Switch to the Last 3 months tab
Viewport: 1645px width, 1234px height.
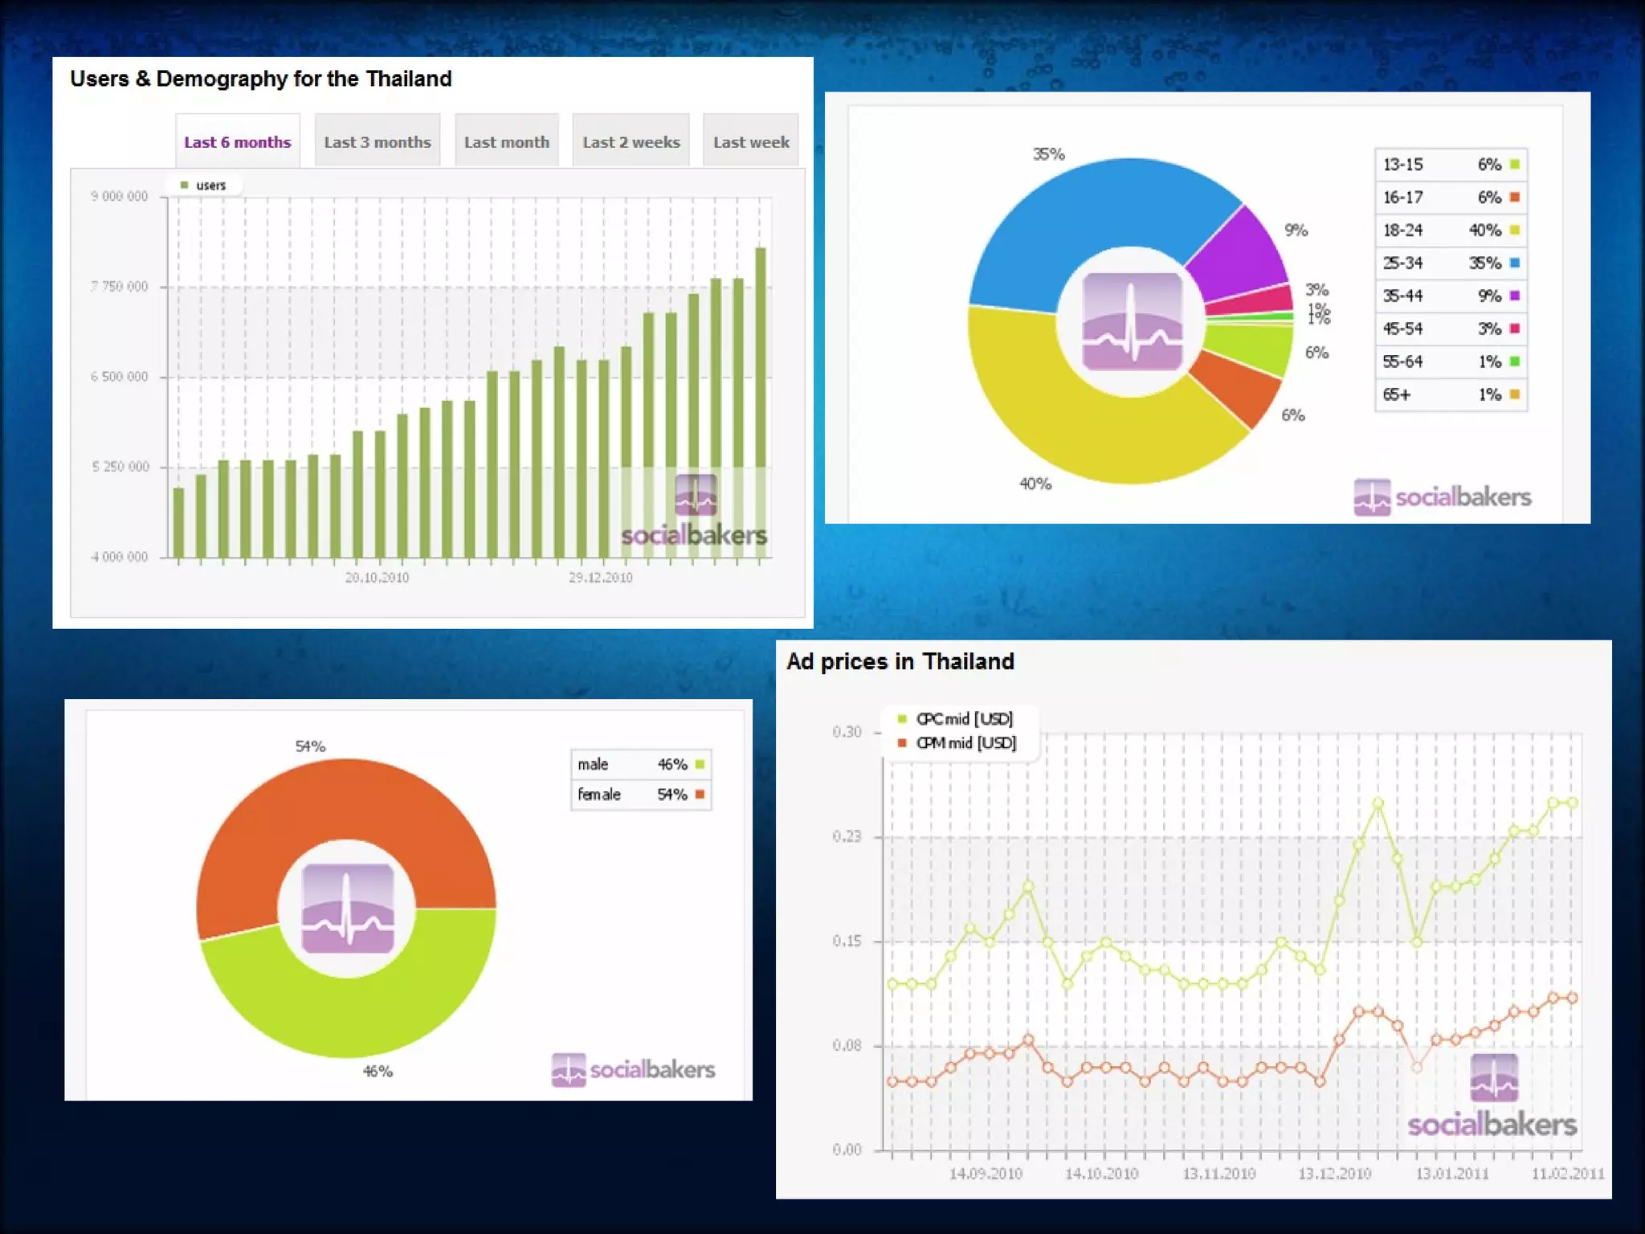pos(378,142)
